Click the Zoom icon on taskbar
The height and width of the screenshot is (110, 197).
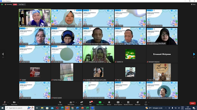point(92,108)
